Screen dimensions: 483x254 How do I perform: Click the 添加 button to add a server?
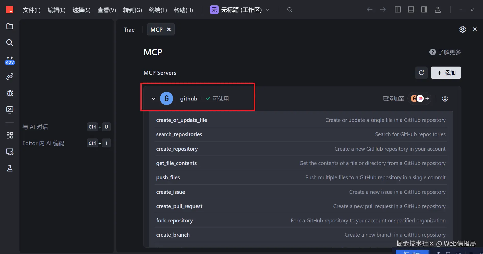coord(446,73)
